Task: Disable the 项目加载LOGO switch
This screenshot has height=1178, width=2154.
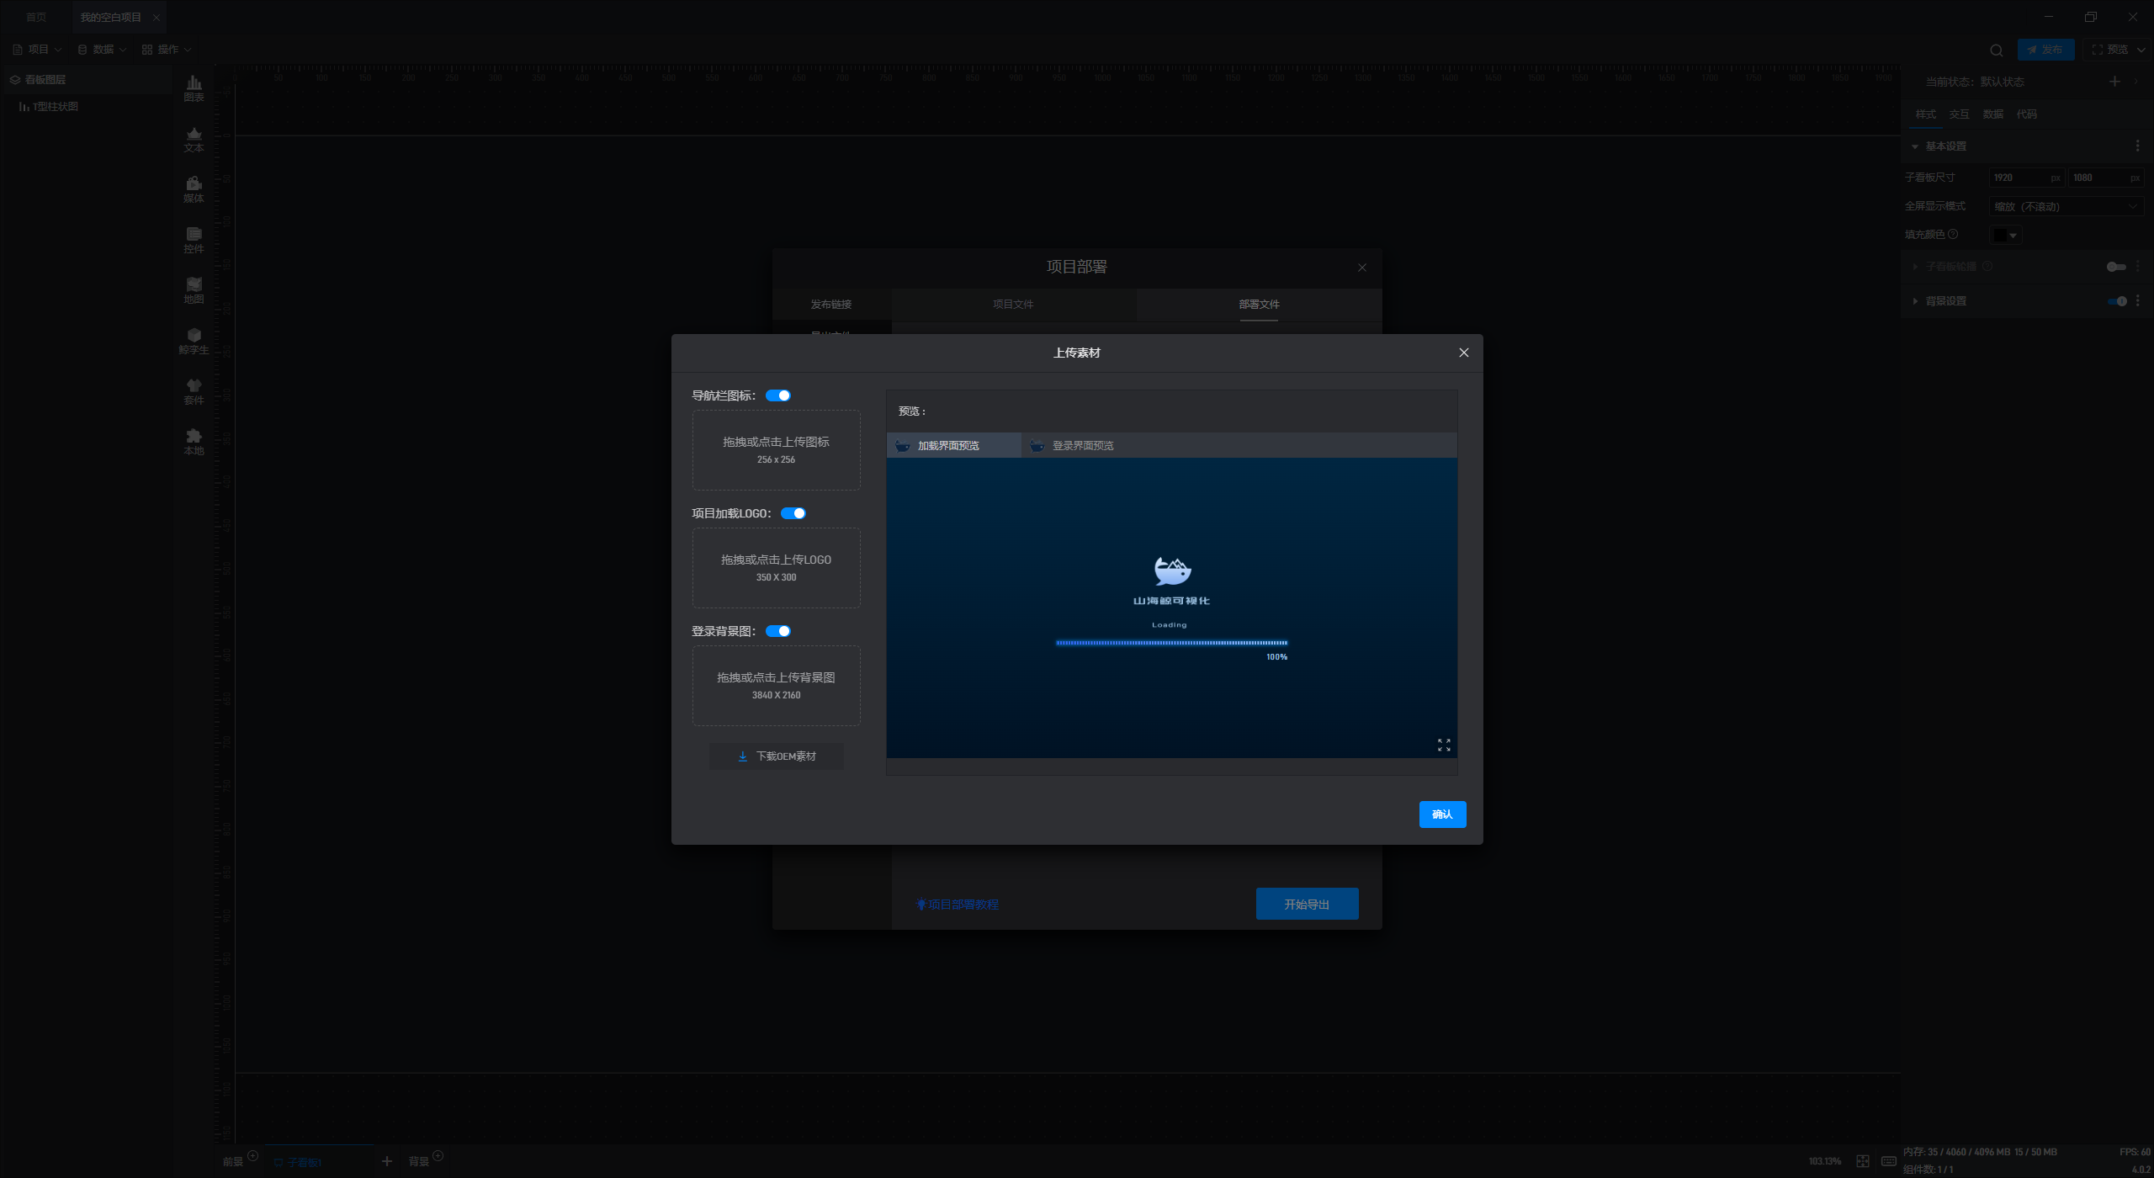Action: pyautogui.click(x=793, y=513)
